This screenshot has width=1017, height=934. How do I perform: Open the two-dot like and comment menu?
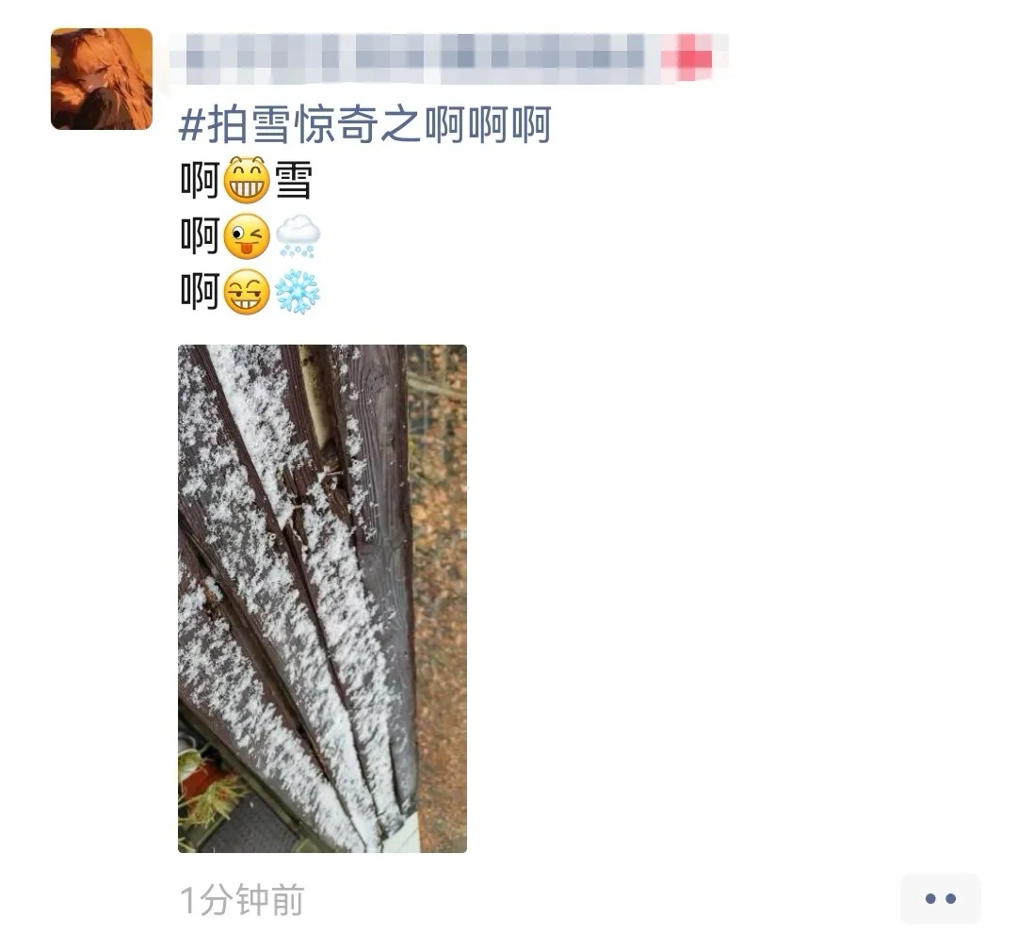941,899
